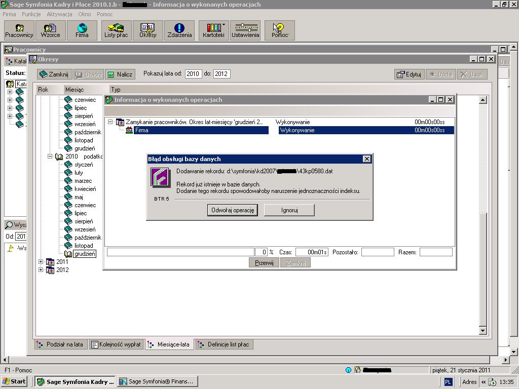Select kwiecień under 2010
Viewport: 519px width, 389px height.
coord(85,189)
